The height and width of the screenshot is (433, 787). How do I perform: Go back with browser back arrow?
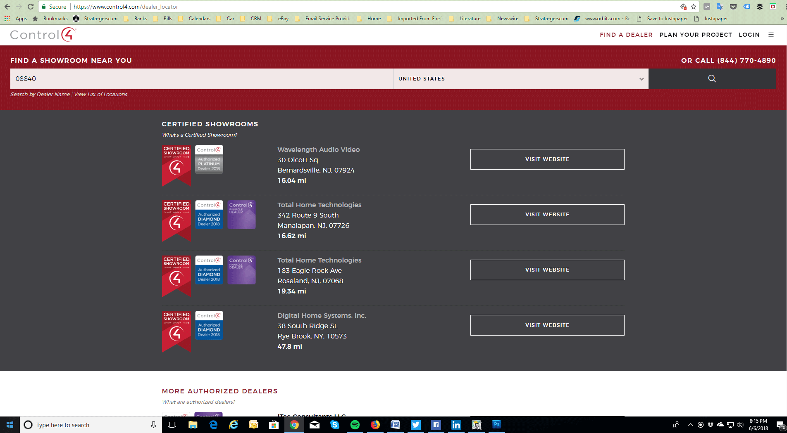[7, 7]
